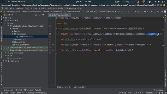Click the Make Project hammer icon

click(84, 11)
